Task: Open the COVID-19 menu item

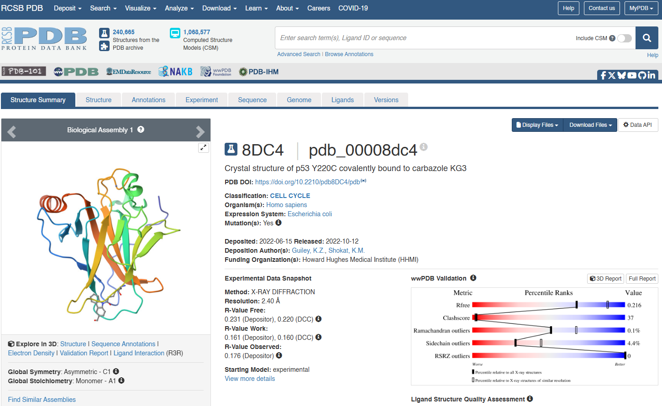Action: [353, 8]
